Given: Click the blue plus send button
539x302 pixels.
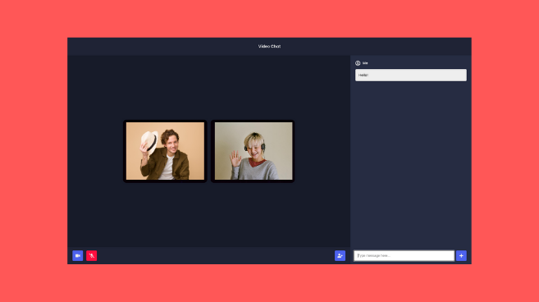Looking at the screenshot, I should (461, 255).
